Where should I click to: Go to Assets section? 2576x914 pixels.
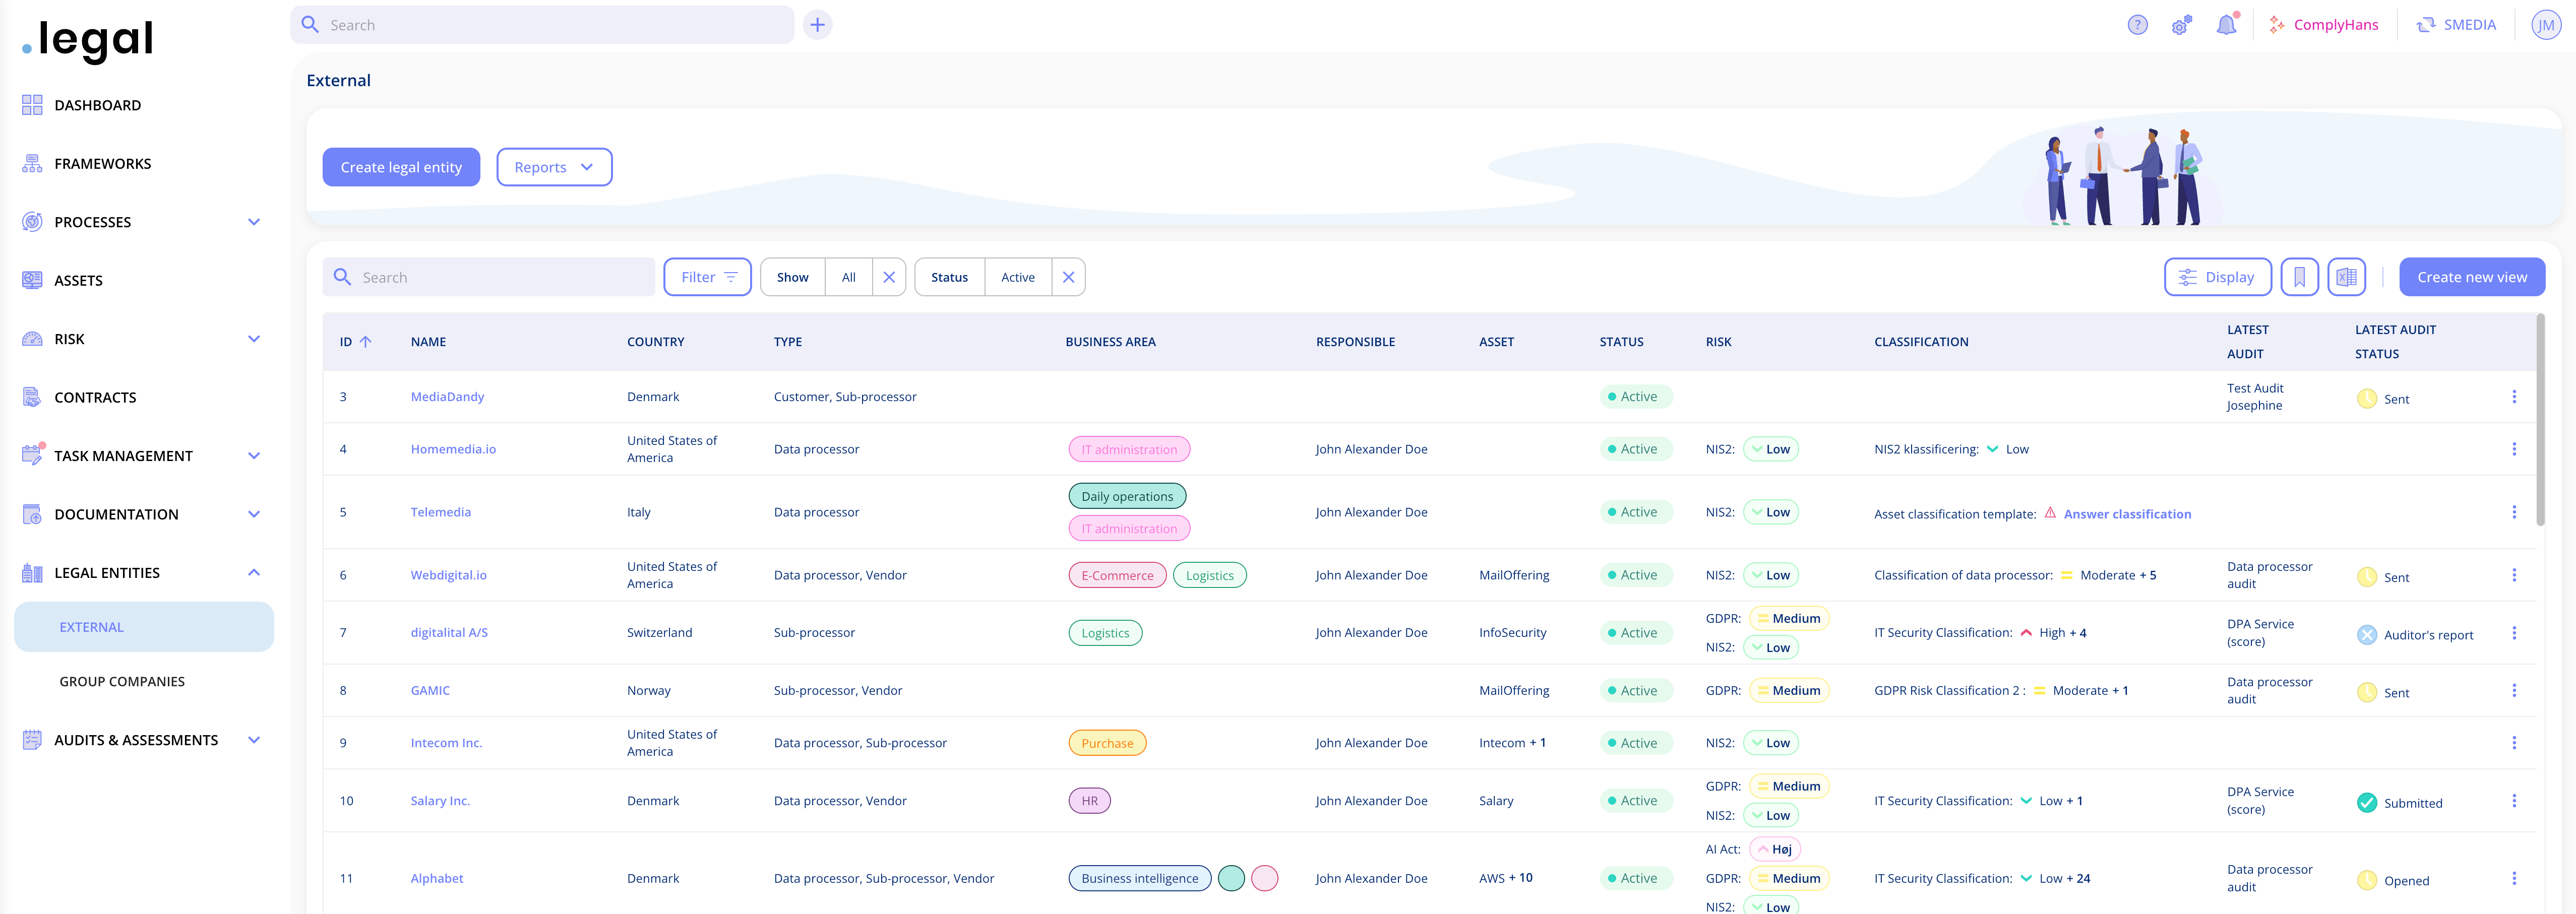78,280
